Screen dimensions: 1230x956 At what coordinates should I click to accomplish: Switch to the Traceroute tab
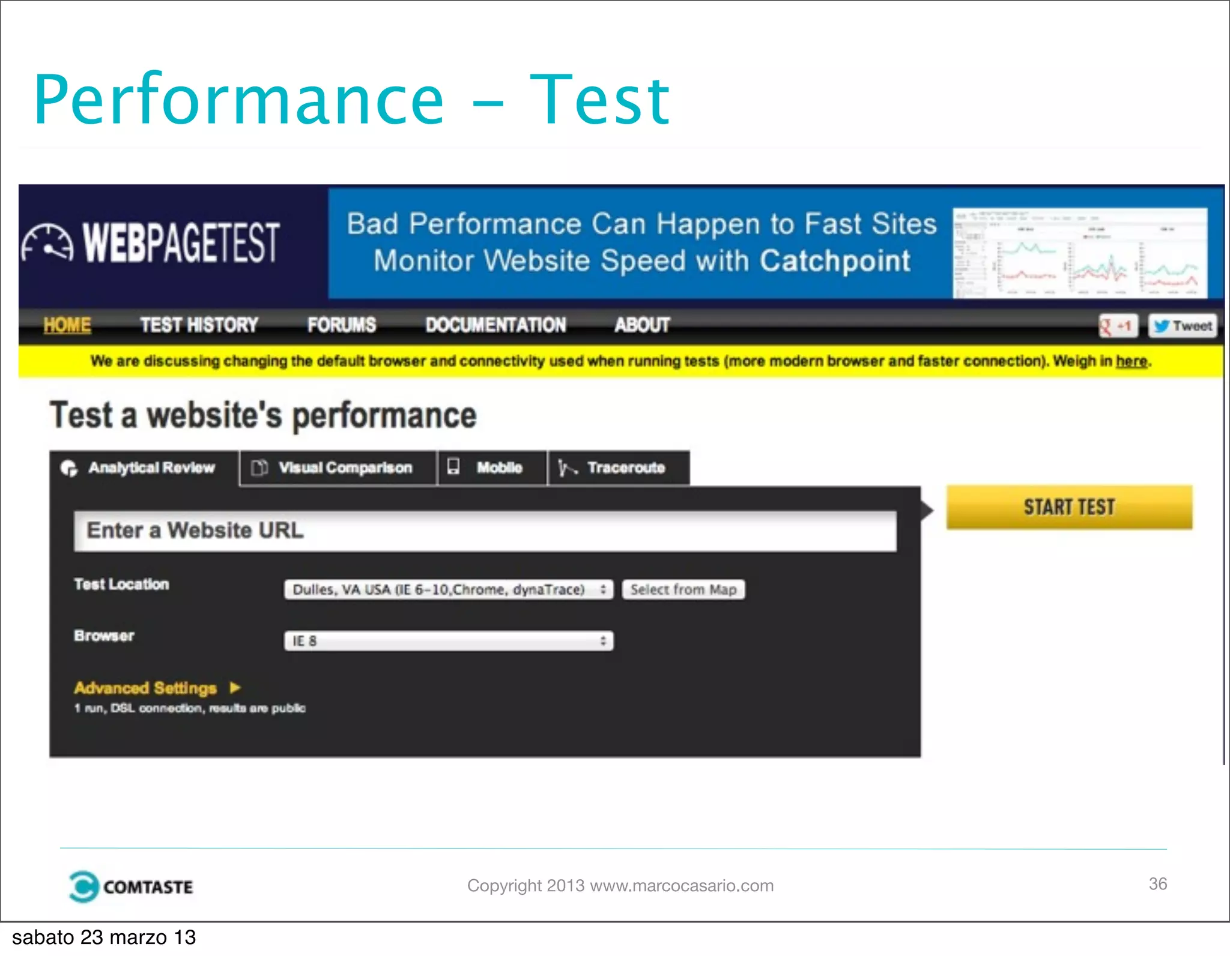[x=625, y=467]
